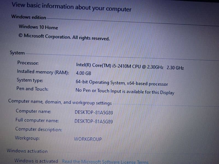Click the System type label
This screenshot has height=164, width=219.
pyautogui.click(x=30, y=80)
